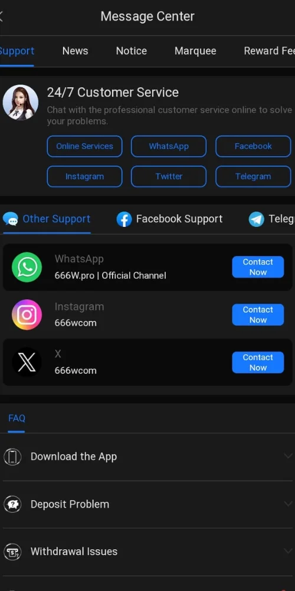
Task: Expand the Deposit Problem chevron
Action: tap(289, 504)
